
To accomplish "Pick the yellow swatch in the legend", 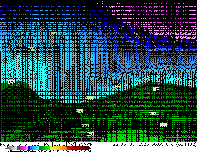I will coord(51,148).
